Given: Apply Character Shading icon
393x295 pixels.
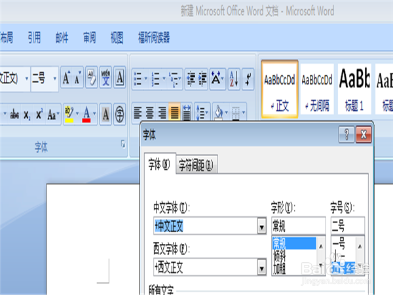Looking at the screenshot, I should pos(105,114).
